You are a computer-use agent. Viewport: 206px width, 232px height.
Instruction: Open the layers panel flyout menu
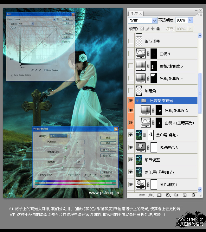point(200,15)
